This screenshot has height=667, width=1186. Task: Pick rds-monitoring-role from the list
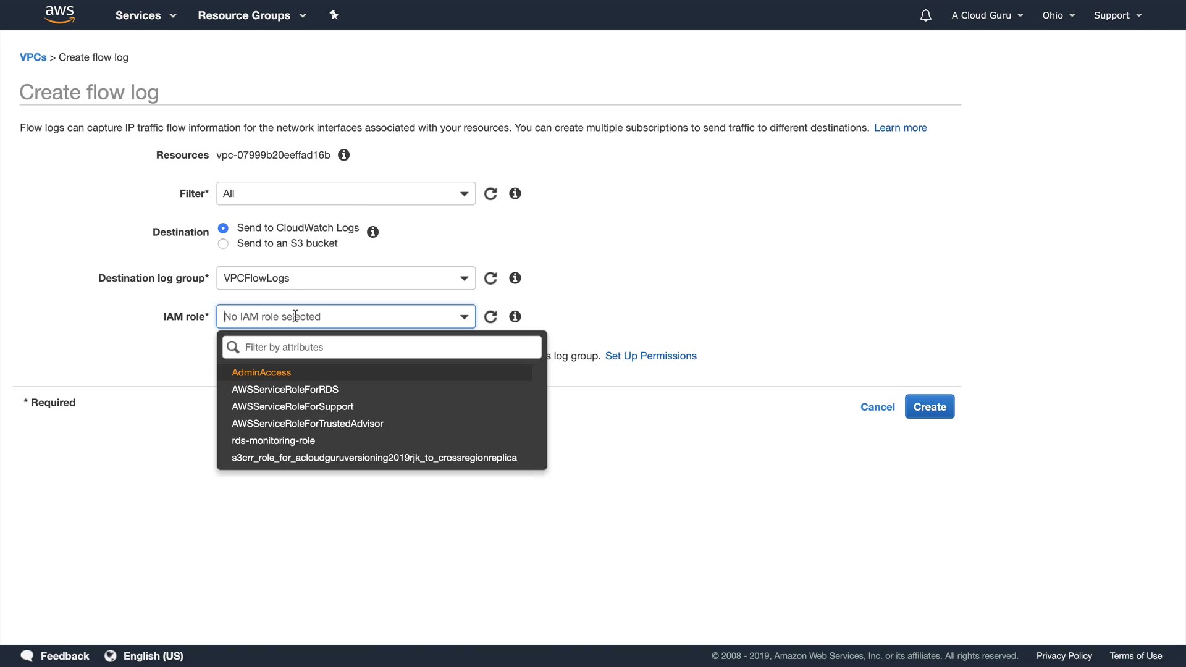(273, 441)
